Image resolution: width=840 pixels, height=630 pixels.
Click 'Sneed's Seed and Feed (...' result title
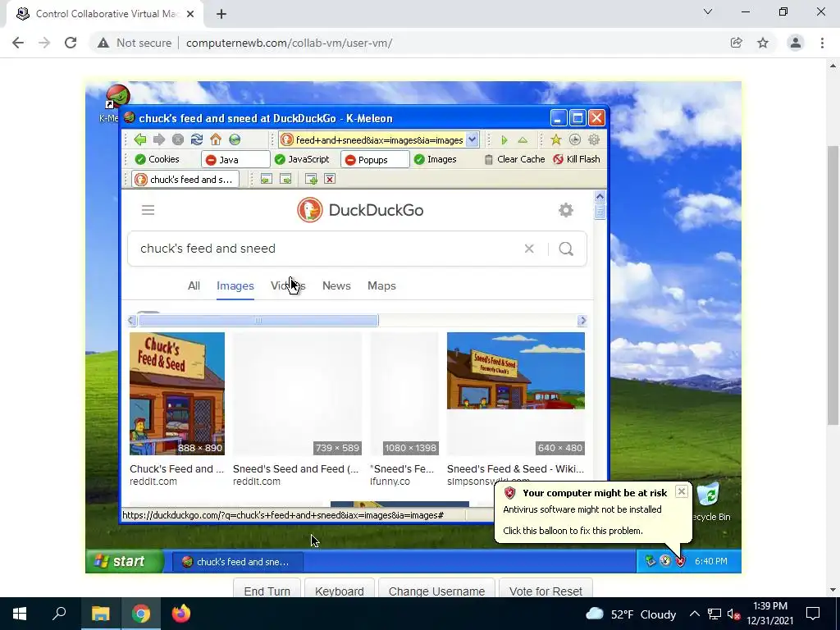(x=296, y=469)
